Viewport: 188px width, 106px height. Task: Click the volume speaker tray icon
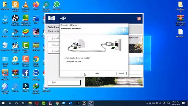157,103
